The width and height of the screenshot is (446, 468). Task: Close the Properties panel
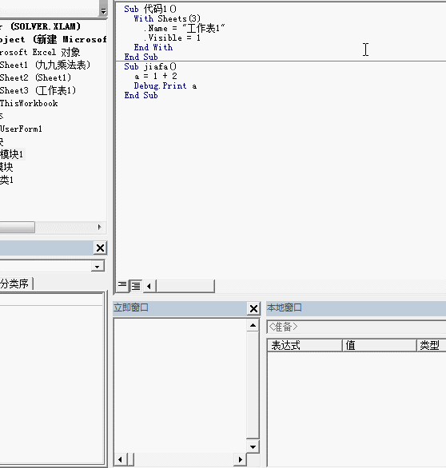pos(101,248)
